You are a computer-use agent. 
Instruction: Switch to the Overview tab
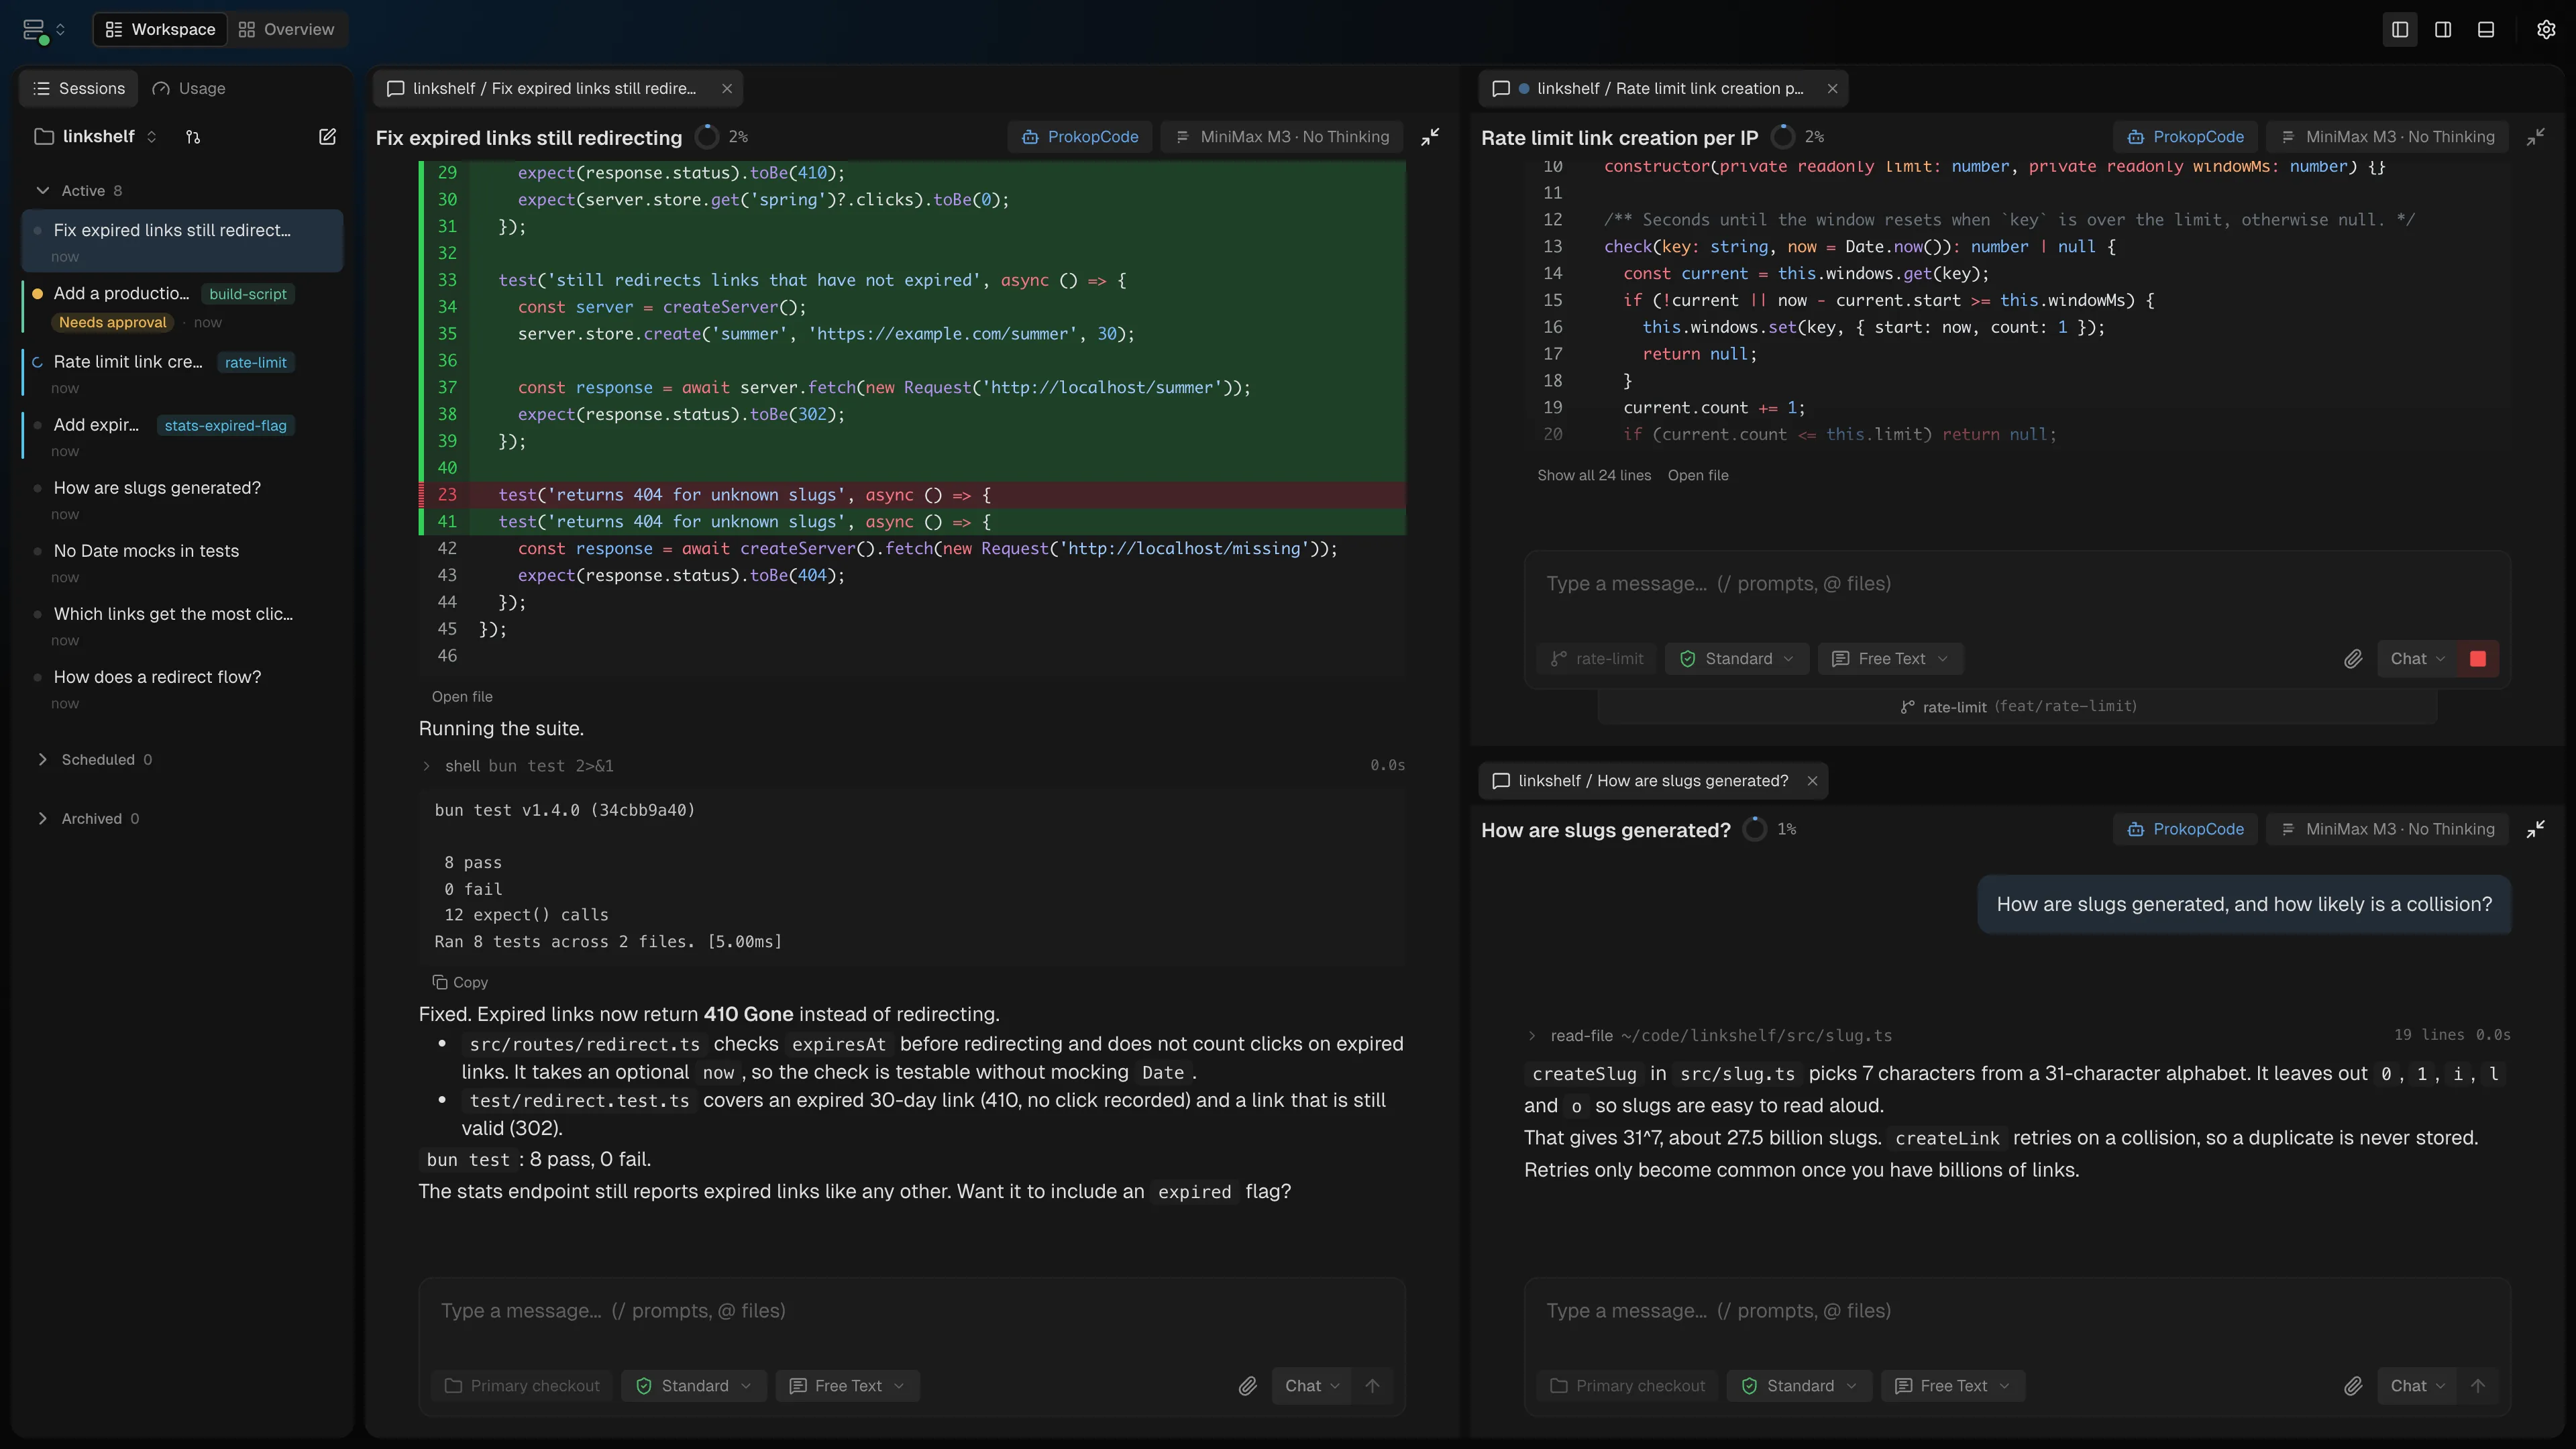(x=286, y=29)
